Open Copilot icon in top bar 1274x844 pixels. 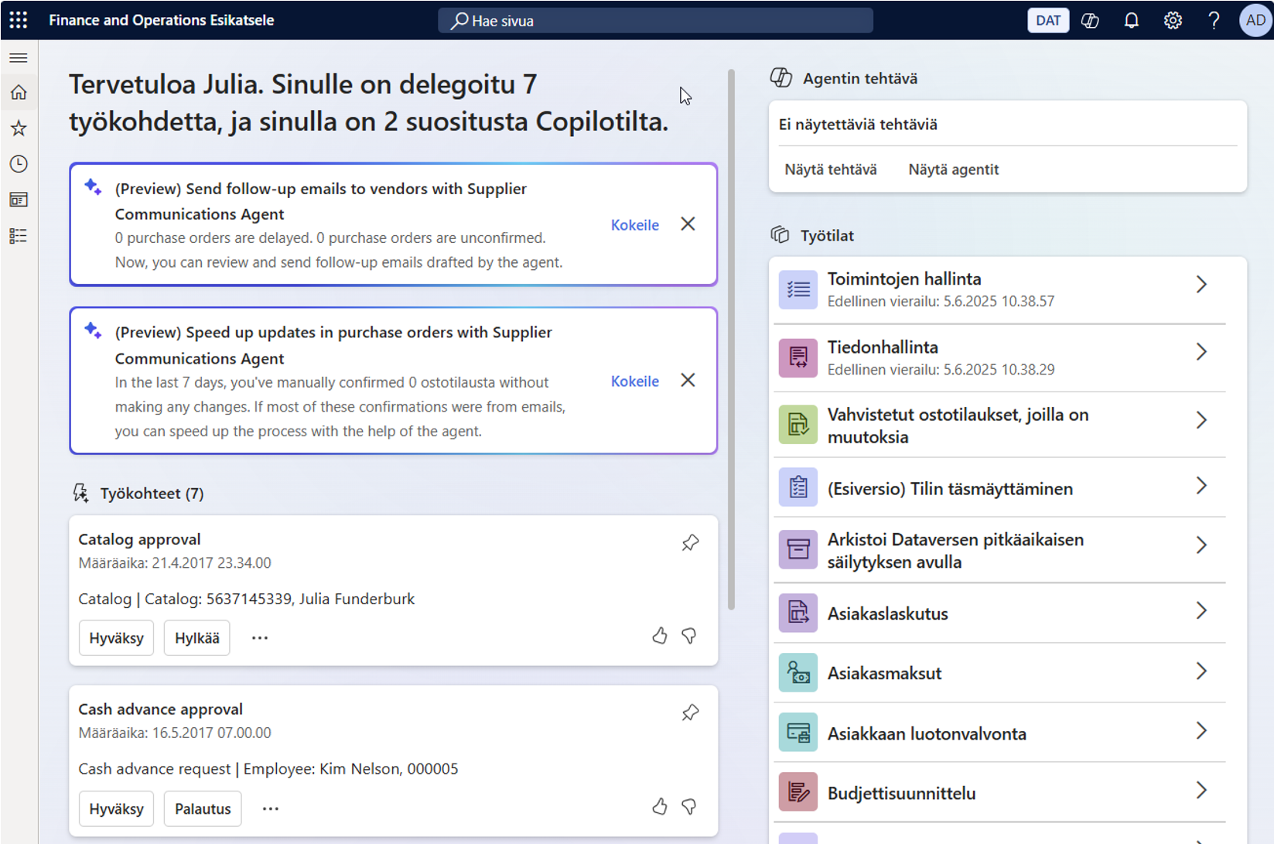[1090, 21]
